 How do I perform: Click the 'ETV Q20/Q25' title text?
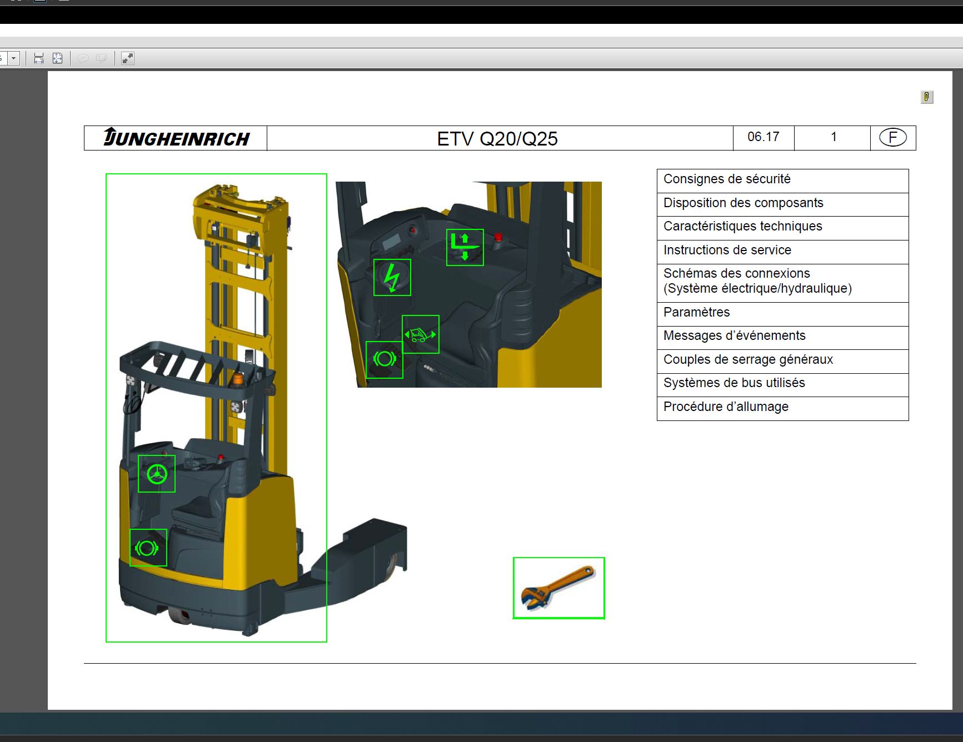click(x=497, y=139)
